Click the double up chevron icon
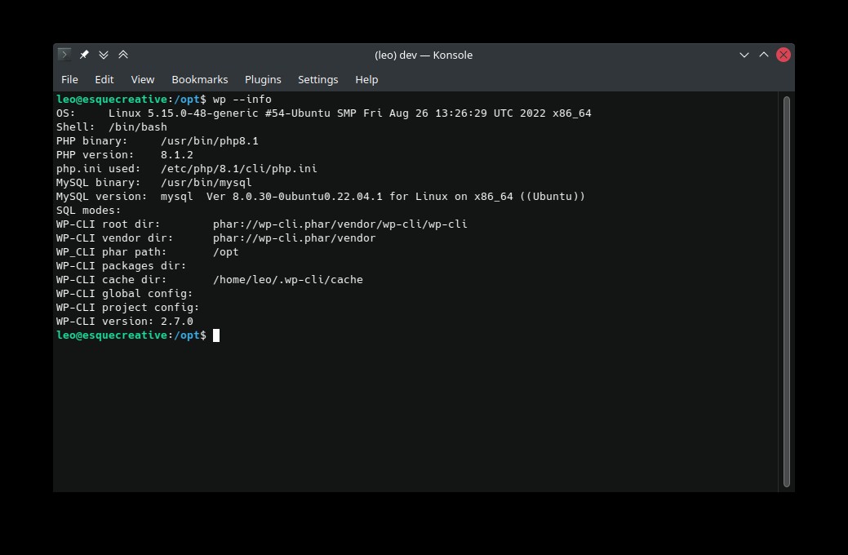This screenshot has width=848, height=555. tap(123, 55)
